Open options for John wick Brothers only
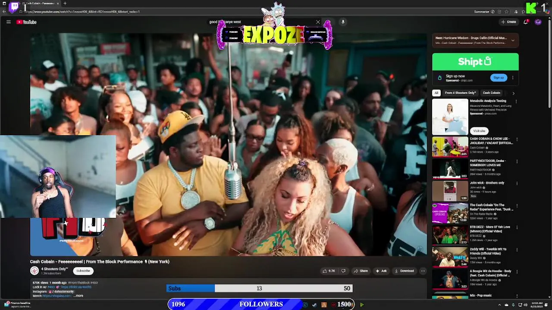 (517, 183)
